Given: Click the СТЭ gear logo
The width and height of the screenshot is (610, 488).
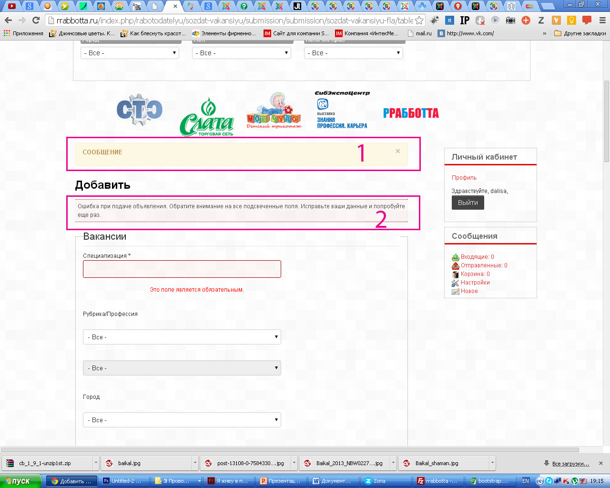Looking at the screenshot, I should click(x=140, y=110).
